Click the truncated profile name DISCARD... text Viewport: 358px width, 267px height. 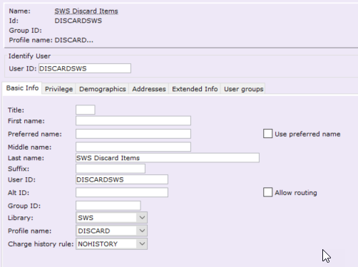74,40
